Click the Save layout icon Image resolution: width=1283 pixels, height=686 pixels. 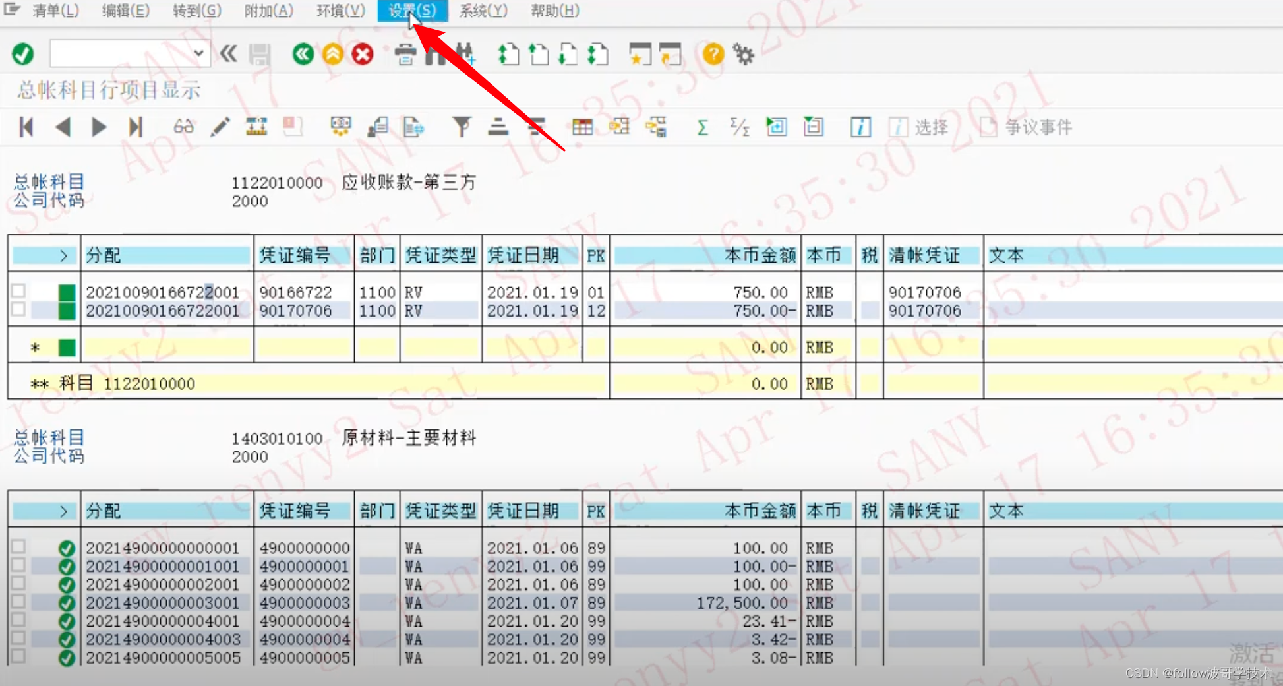point(656,127)
